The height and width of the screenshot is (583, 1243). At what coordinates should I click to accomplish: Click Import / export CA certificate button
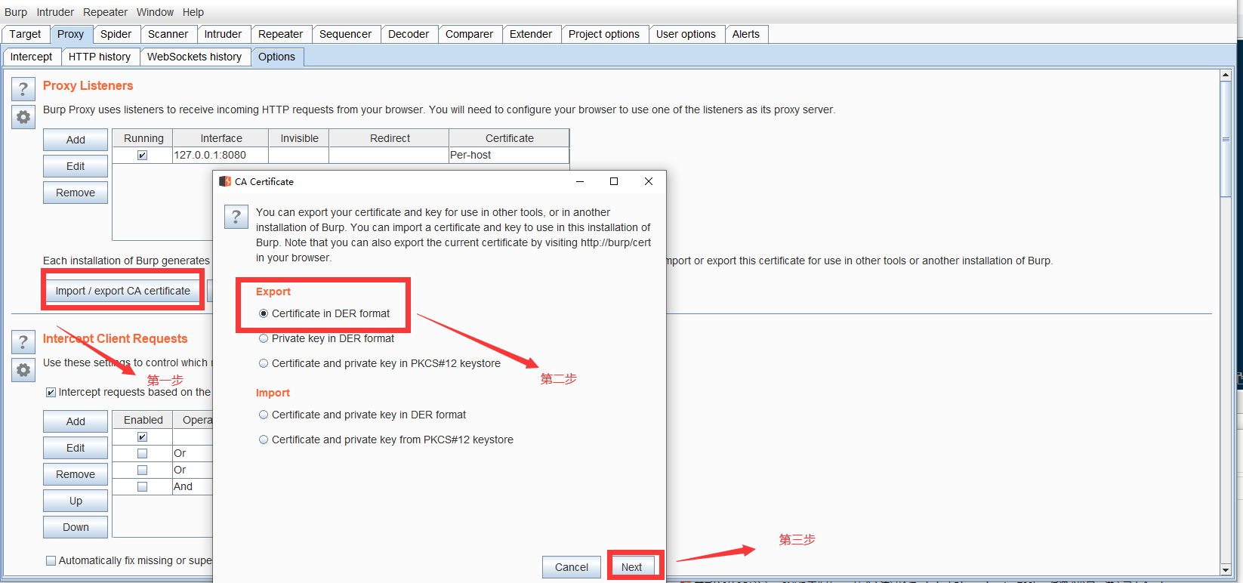tap(123, 291)
